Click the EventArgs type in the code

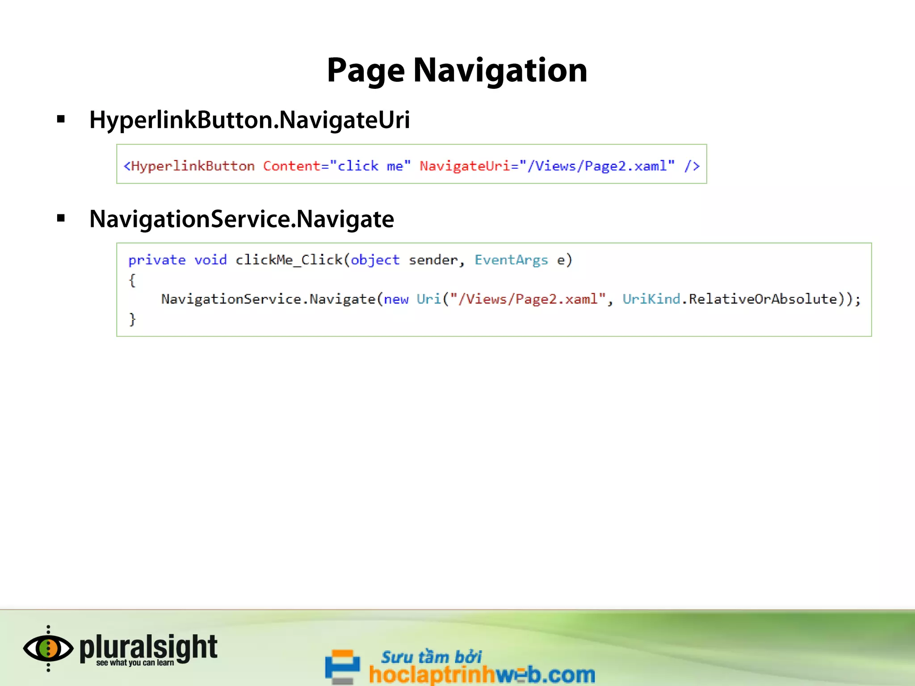point(511,260)
